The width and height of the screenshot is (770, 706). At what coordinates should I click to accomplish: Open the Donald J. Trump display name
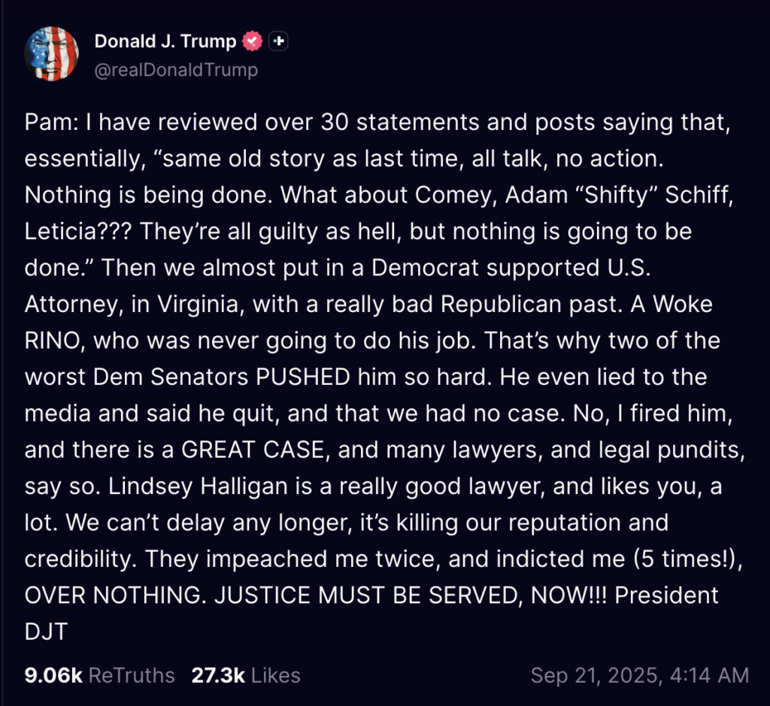coord(165,41)
